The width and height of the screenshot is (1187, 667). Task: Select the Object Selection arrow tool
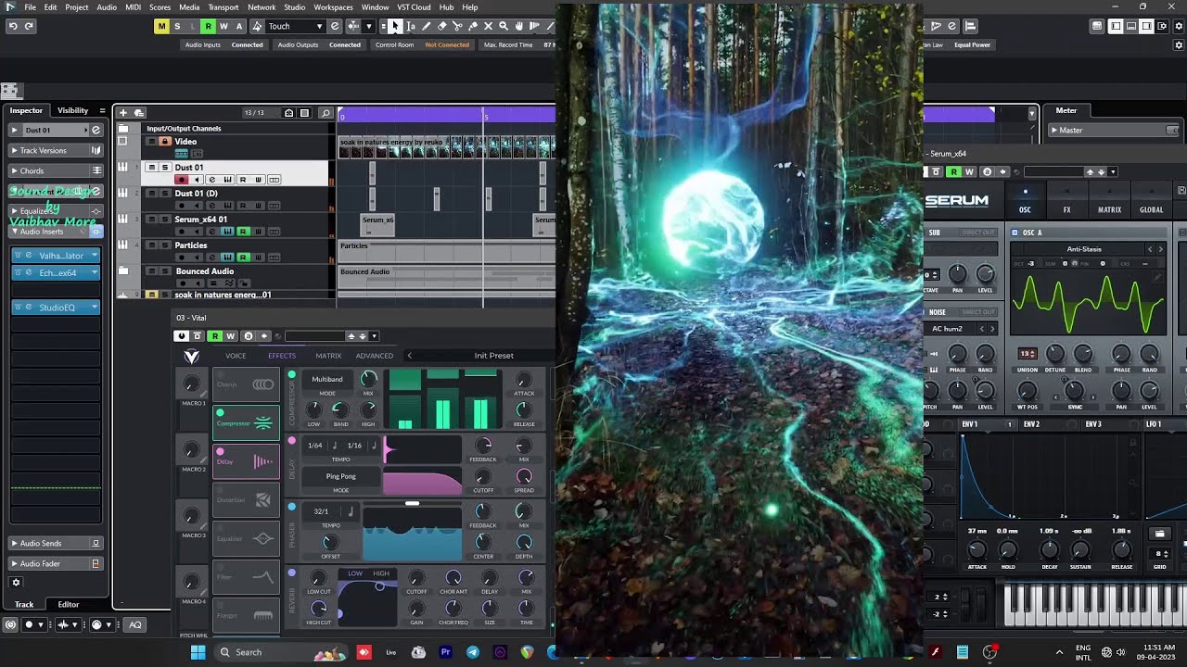(x=395, y=26)
